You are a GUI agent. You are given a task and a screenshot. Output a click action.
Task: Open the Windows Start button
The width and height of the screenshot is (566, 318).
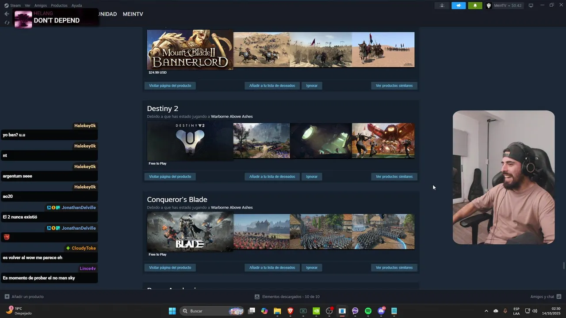(172, 311)
